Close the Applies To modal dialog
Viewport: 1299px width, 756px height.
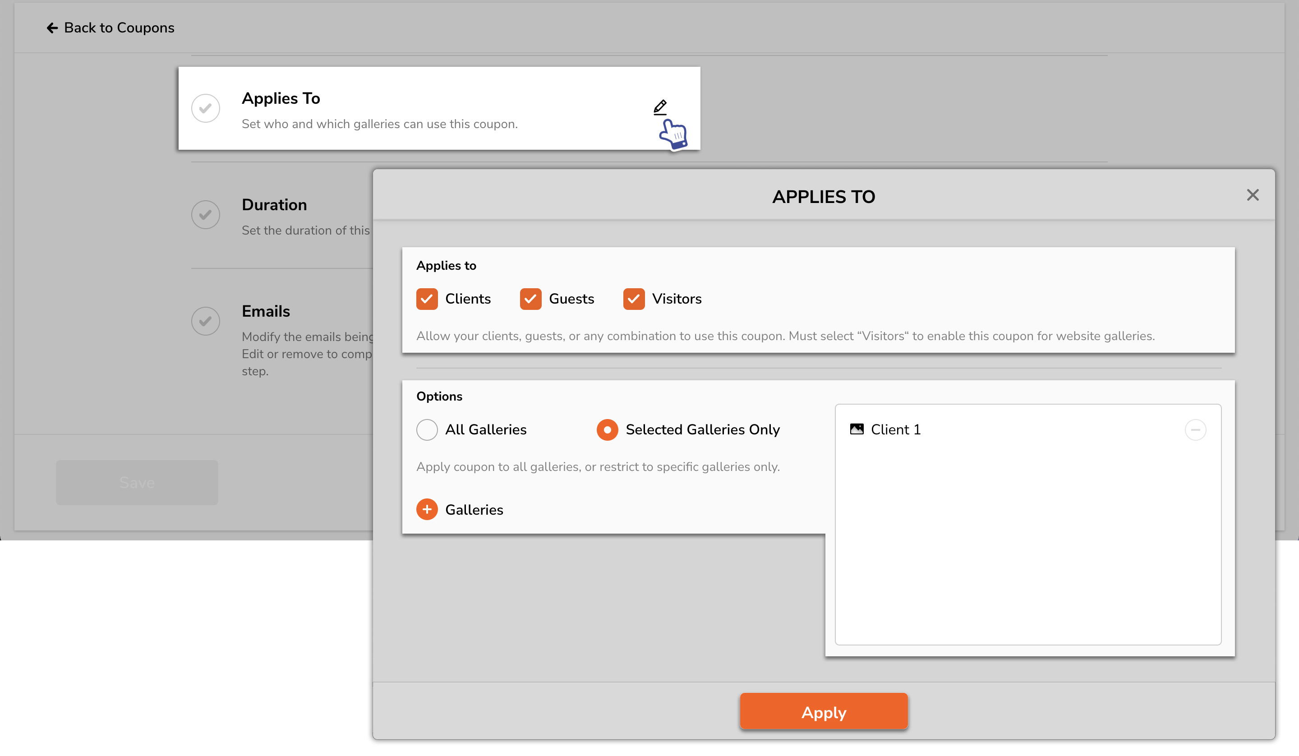click(x=1253, y=194)
